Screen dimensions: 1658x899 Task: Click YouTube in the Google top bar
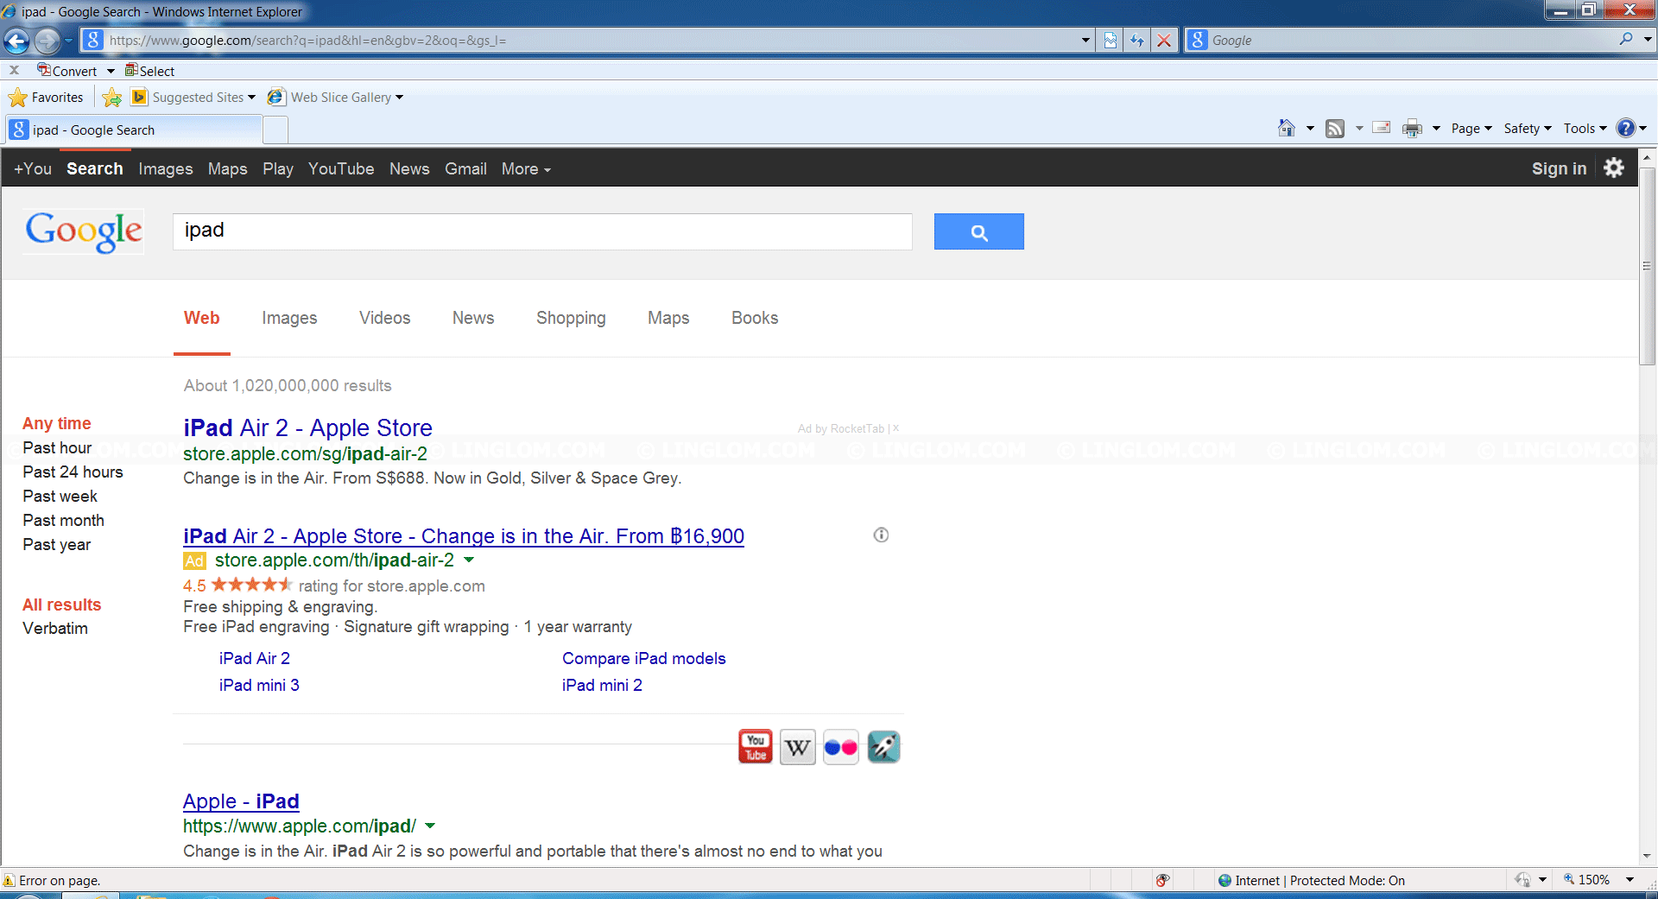pyautogui.click(x=341, y=168)
